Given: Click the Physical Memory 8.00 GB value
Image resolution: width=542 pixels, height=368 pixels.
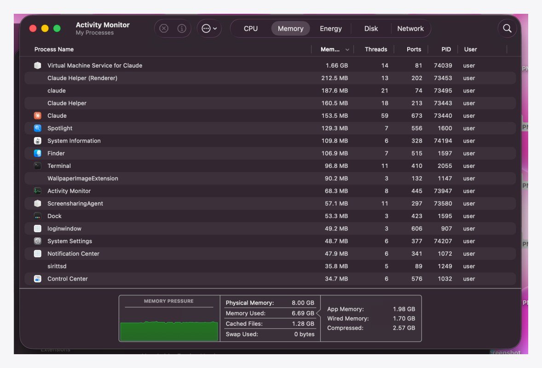Looking at the screenshot, I should click(303, 303).
